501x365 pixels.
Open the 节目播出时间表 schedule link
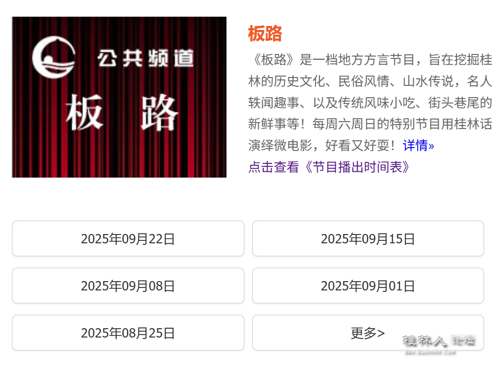coord(329,167)
